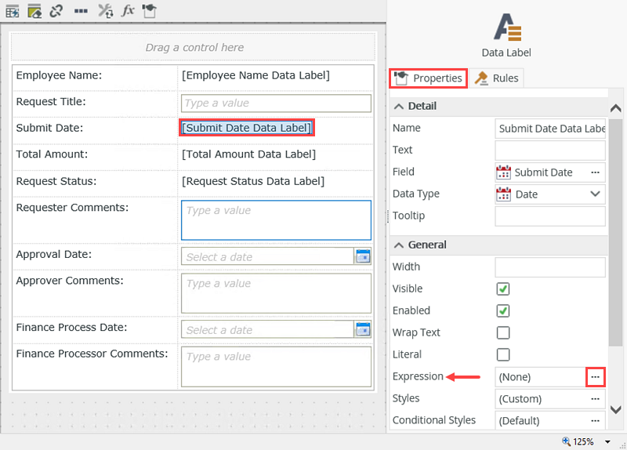Click the change control wrench toolbar icon
The image size is (627, 450).
[x=106, y=11]
